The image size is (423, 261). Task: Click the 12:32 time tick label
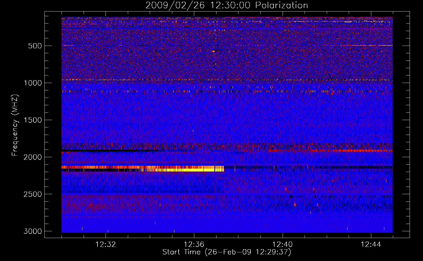pyautogui.click(x=106, y=245)
